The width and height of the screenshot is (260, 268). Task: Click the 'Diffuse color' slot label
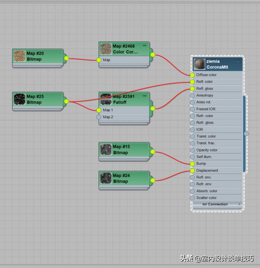coord(207,75)
